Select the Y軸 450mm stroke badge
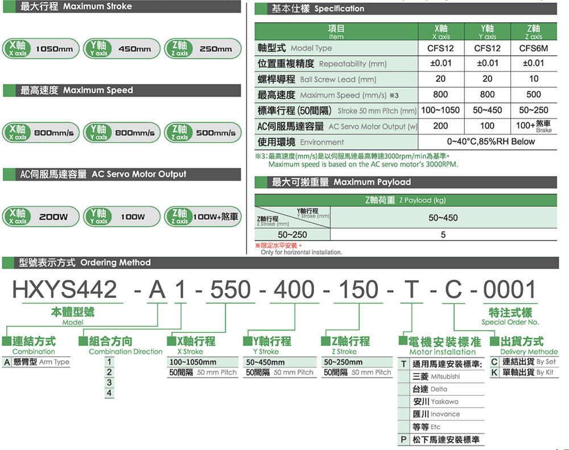The width and height of the screenshot is (569, 450). (121, 50)
